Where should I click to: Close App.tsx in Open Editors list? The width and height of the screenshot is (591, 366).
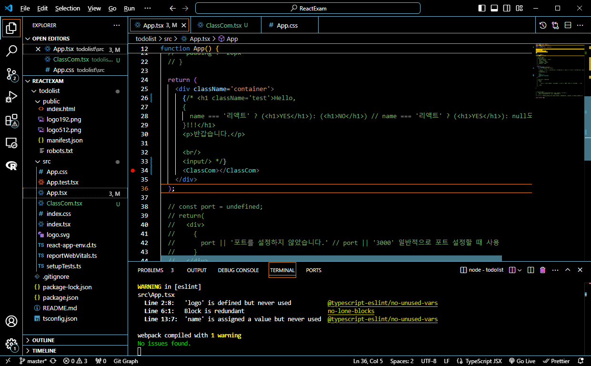39,49
